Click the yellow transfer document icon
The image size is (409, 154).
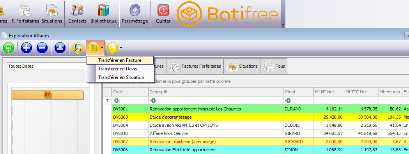pos(94,48)
